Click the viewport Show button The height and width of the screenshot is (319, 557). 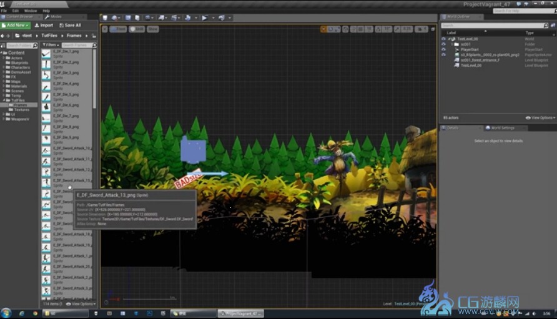(153, 29)
